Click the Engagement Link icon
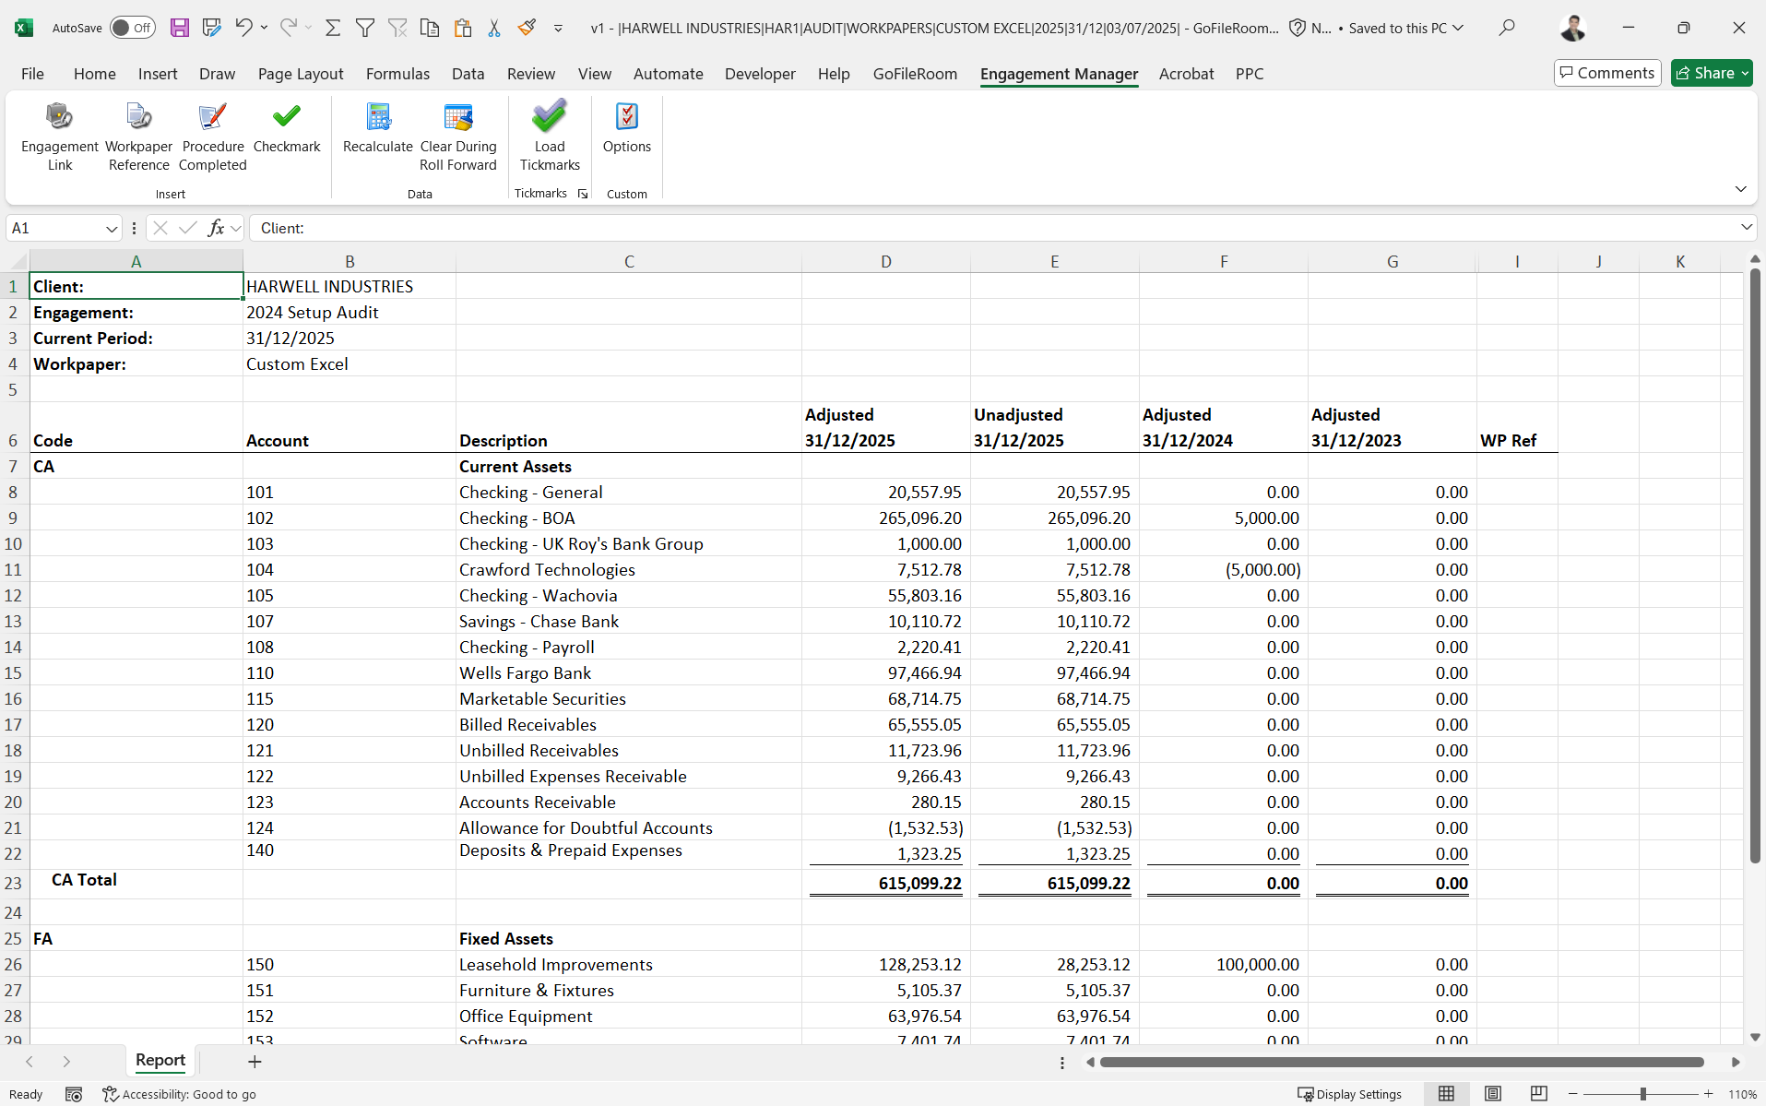Screen dimensions: 1766x1106 click(x=59, y=137)
